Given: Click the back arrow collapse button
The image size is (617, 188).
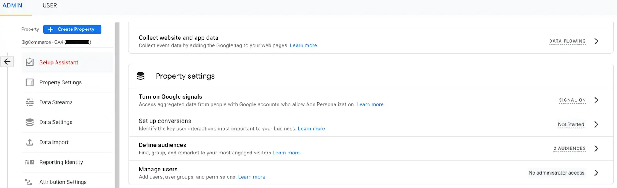Looking at the screenshot, I should click(7, 61).
